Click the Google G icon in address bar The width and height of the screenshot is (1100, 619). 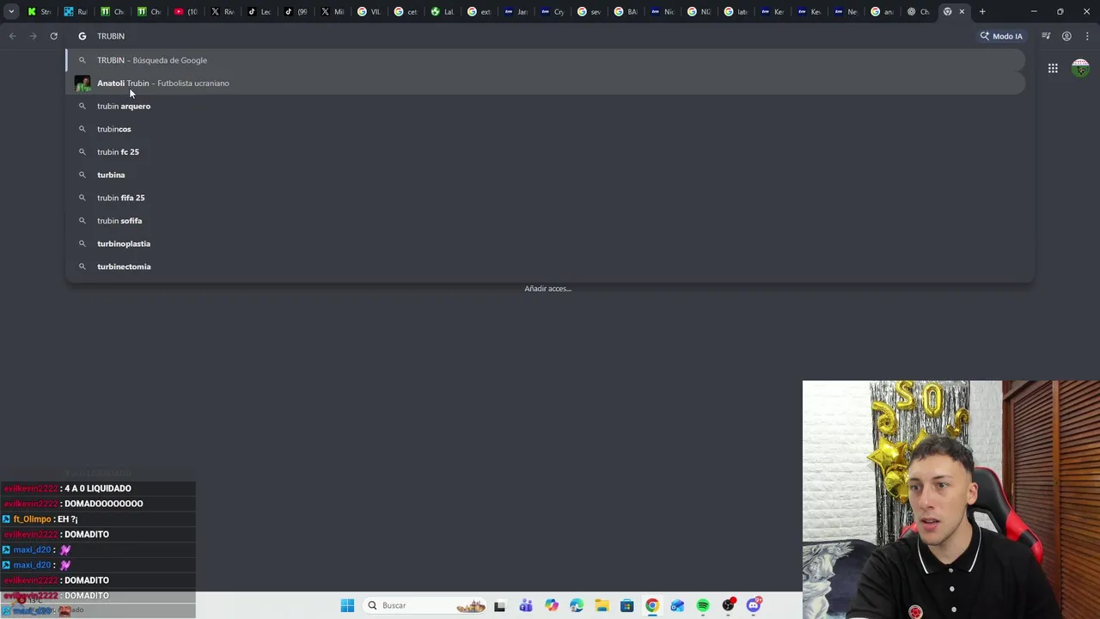pyautogui.click(x=82, y=36)
